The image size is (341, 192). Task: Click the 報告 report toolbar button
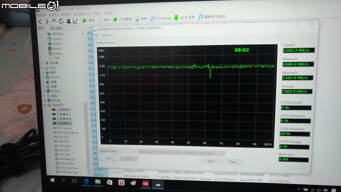[104, 20]
